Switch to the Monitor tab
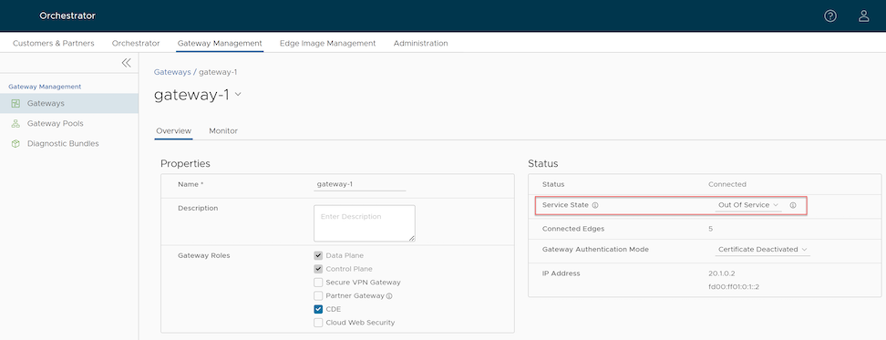This screenshot has width=886, height=340. pos(223,131)
